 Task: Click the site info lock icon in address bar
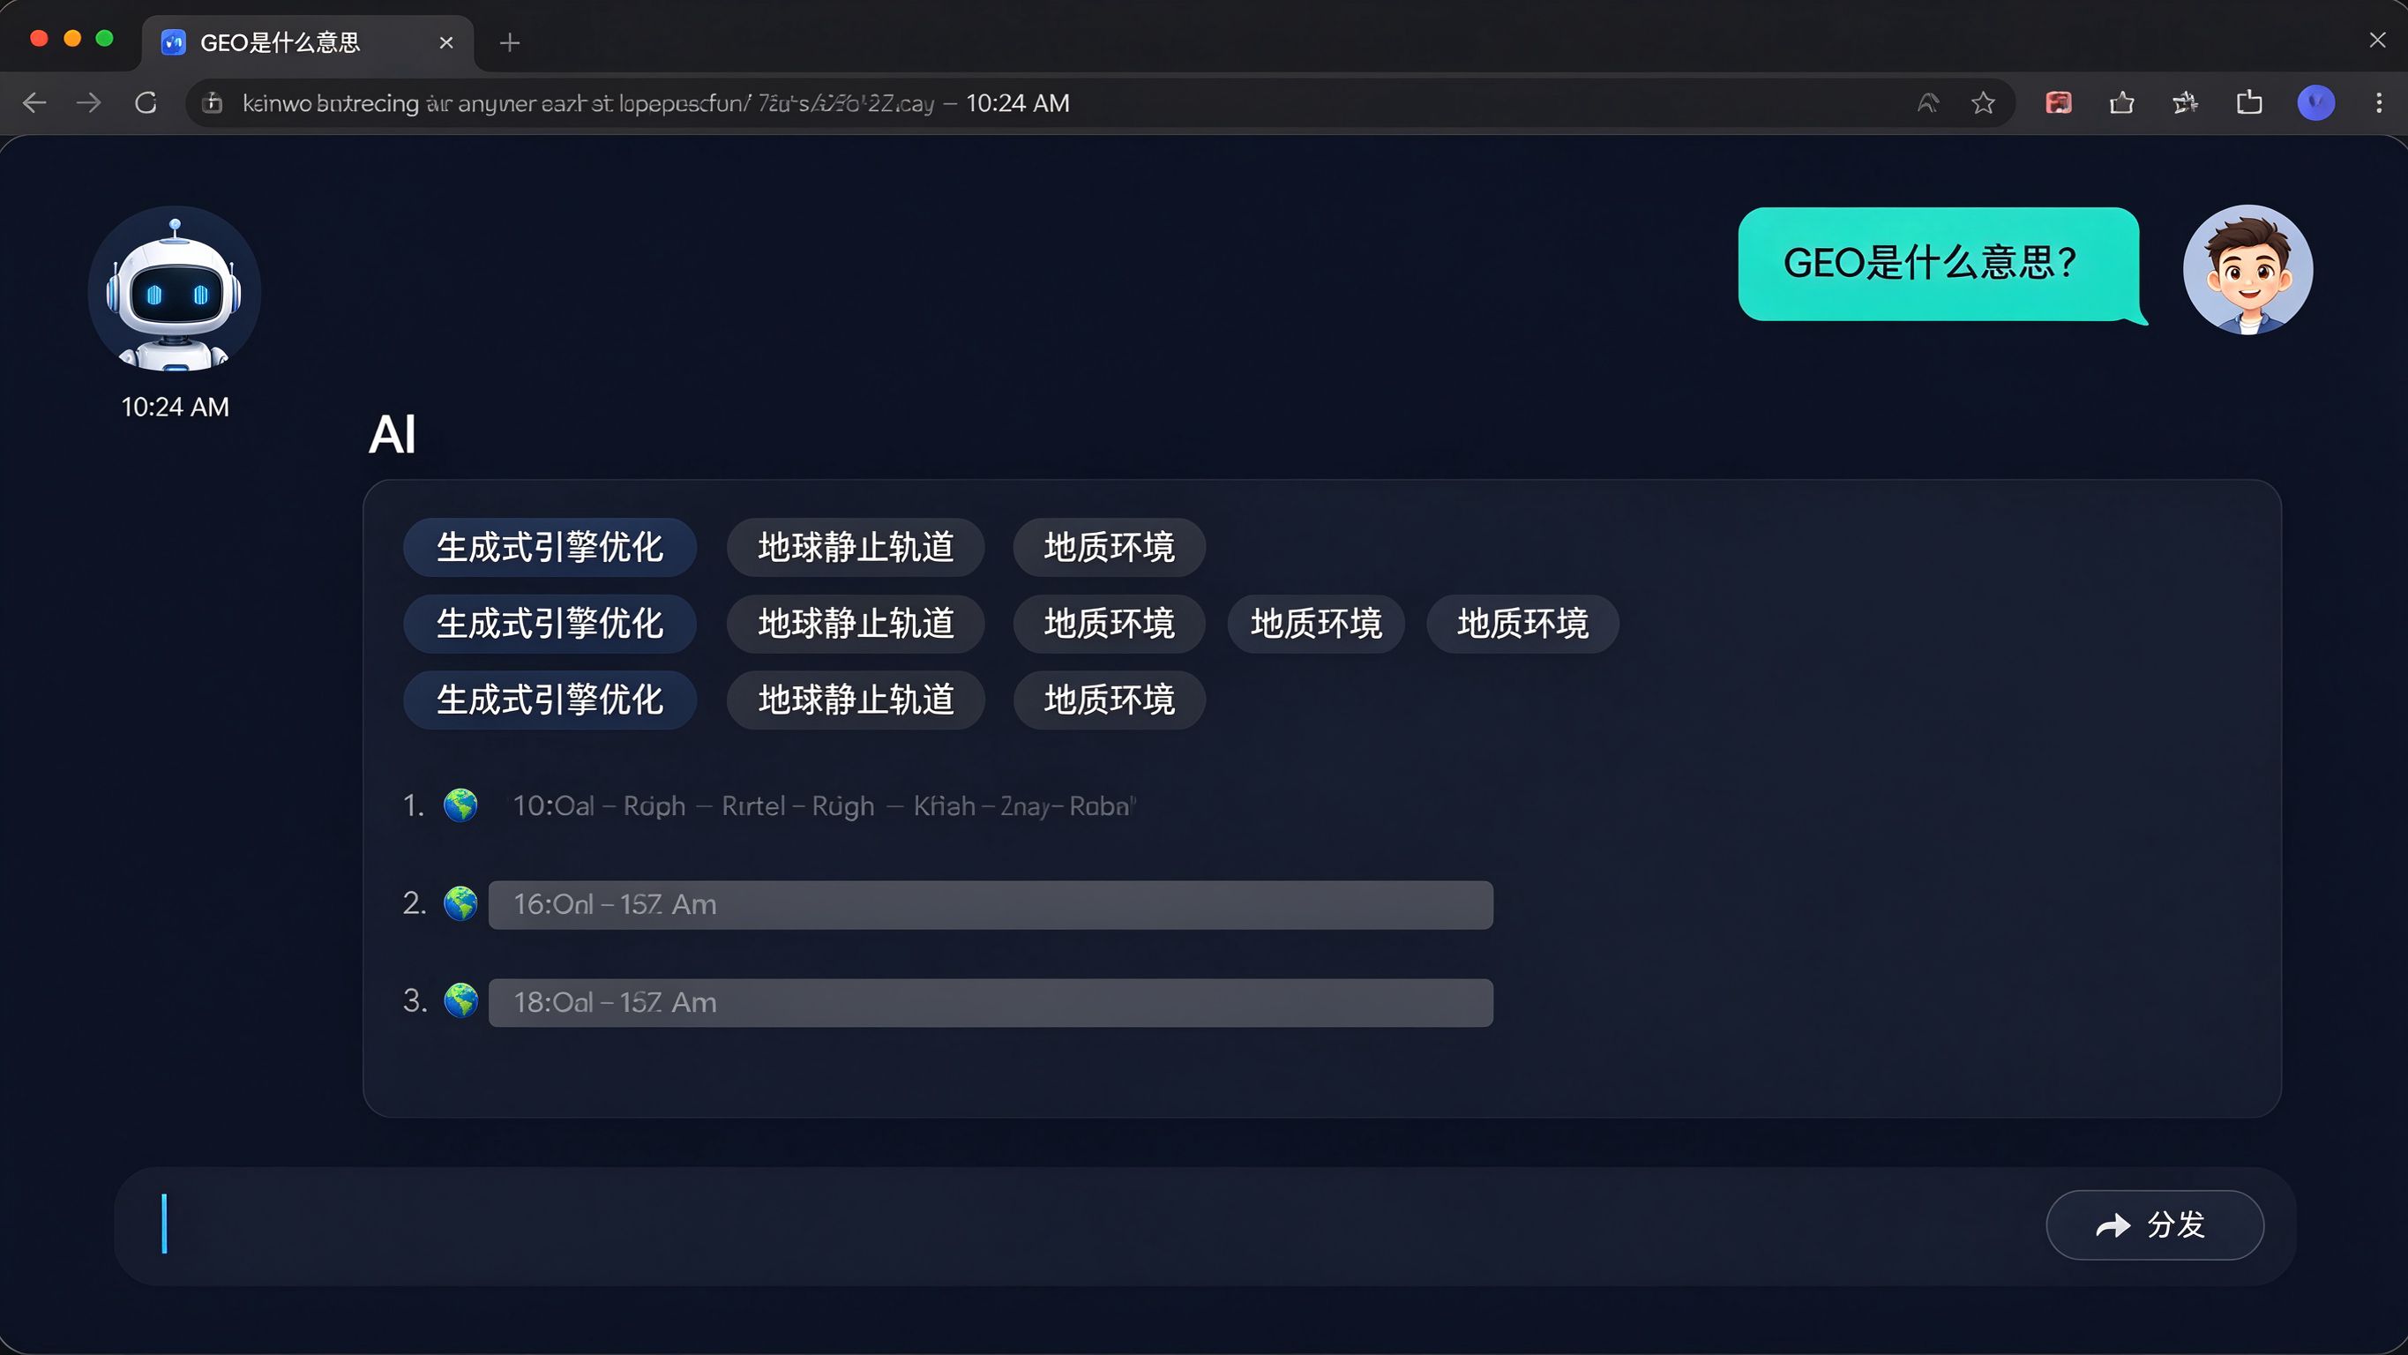pyautogui.click(x=213, y=103)
